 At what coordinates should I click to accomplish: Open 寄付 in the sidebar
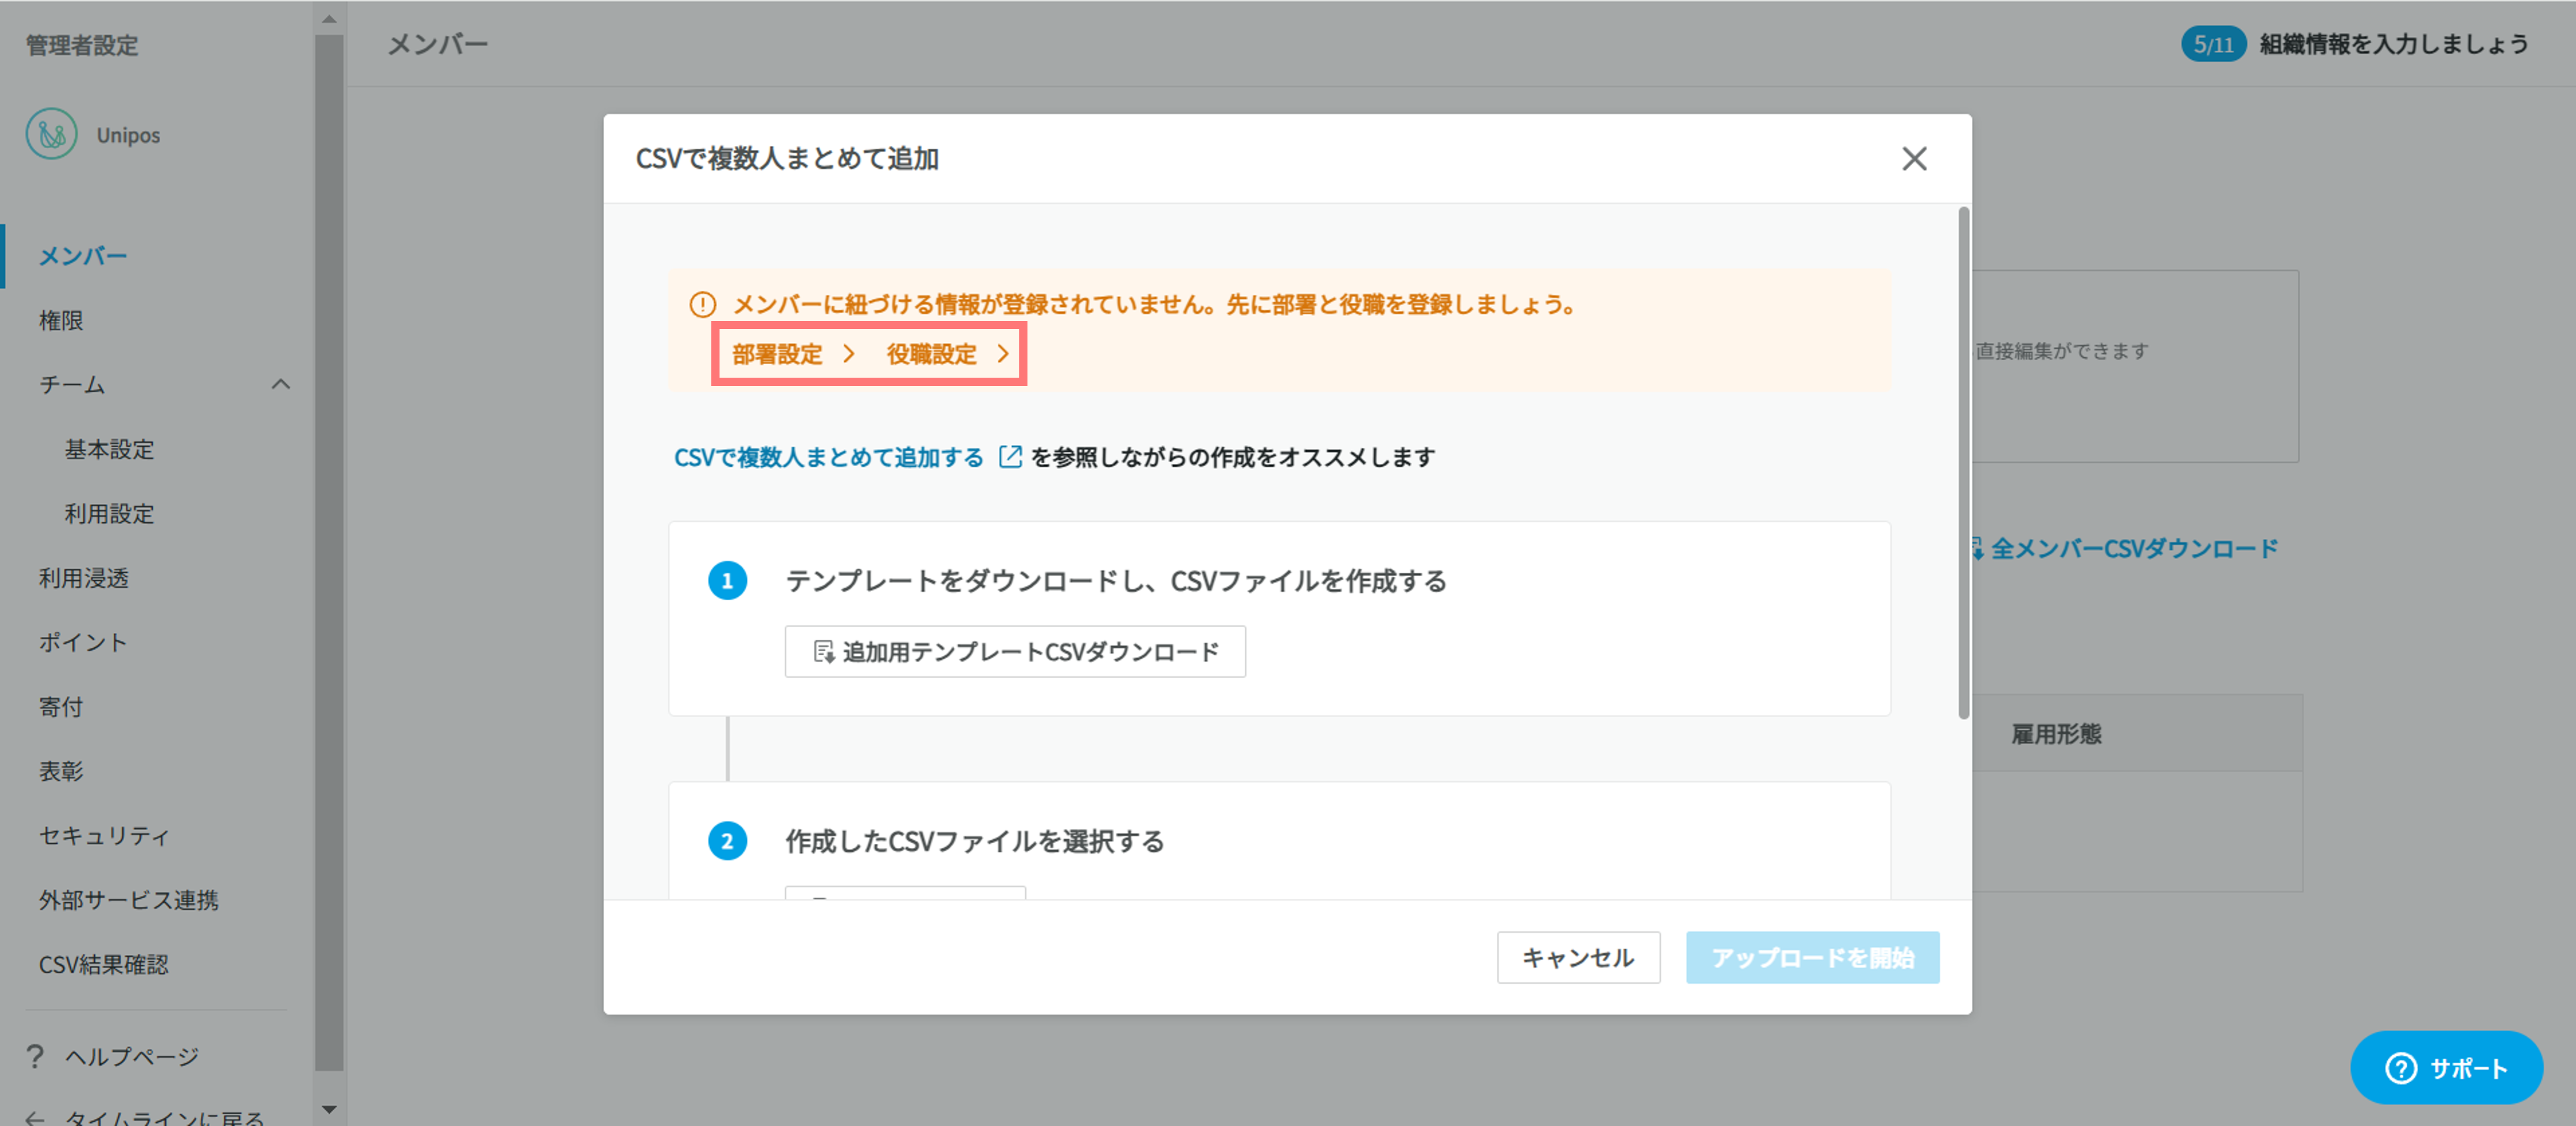coord(61,707)
